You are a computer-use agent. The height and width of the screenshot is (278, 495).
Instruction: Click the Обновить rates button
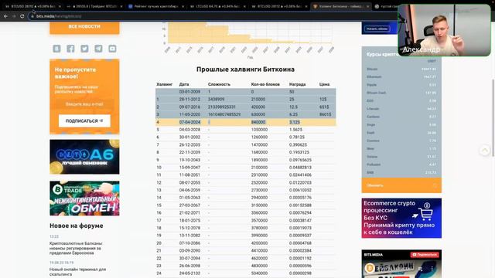pyautogui.click(x=401, y=185)
